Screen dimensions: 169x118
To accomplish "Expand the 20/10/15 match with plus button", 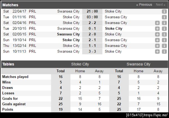I will (x=157, y=29).
